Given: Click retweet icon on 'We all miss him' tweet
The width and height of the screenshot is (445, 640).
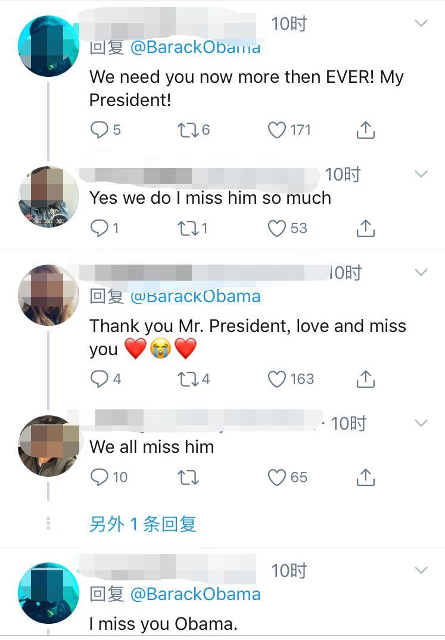Looking at the screenshot, I should (x=188, y=477).
